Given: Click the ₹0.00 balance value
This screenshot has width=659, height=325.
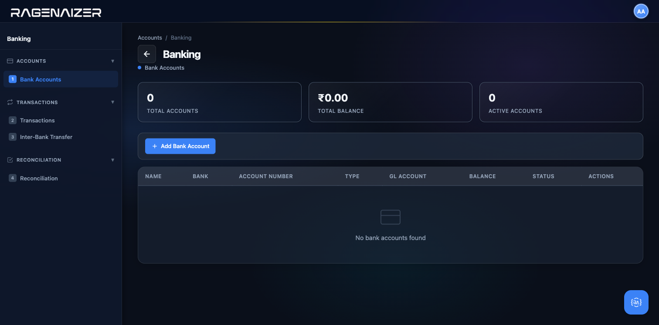Looking at the screenshot, I should click(x=333, y=98).
